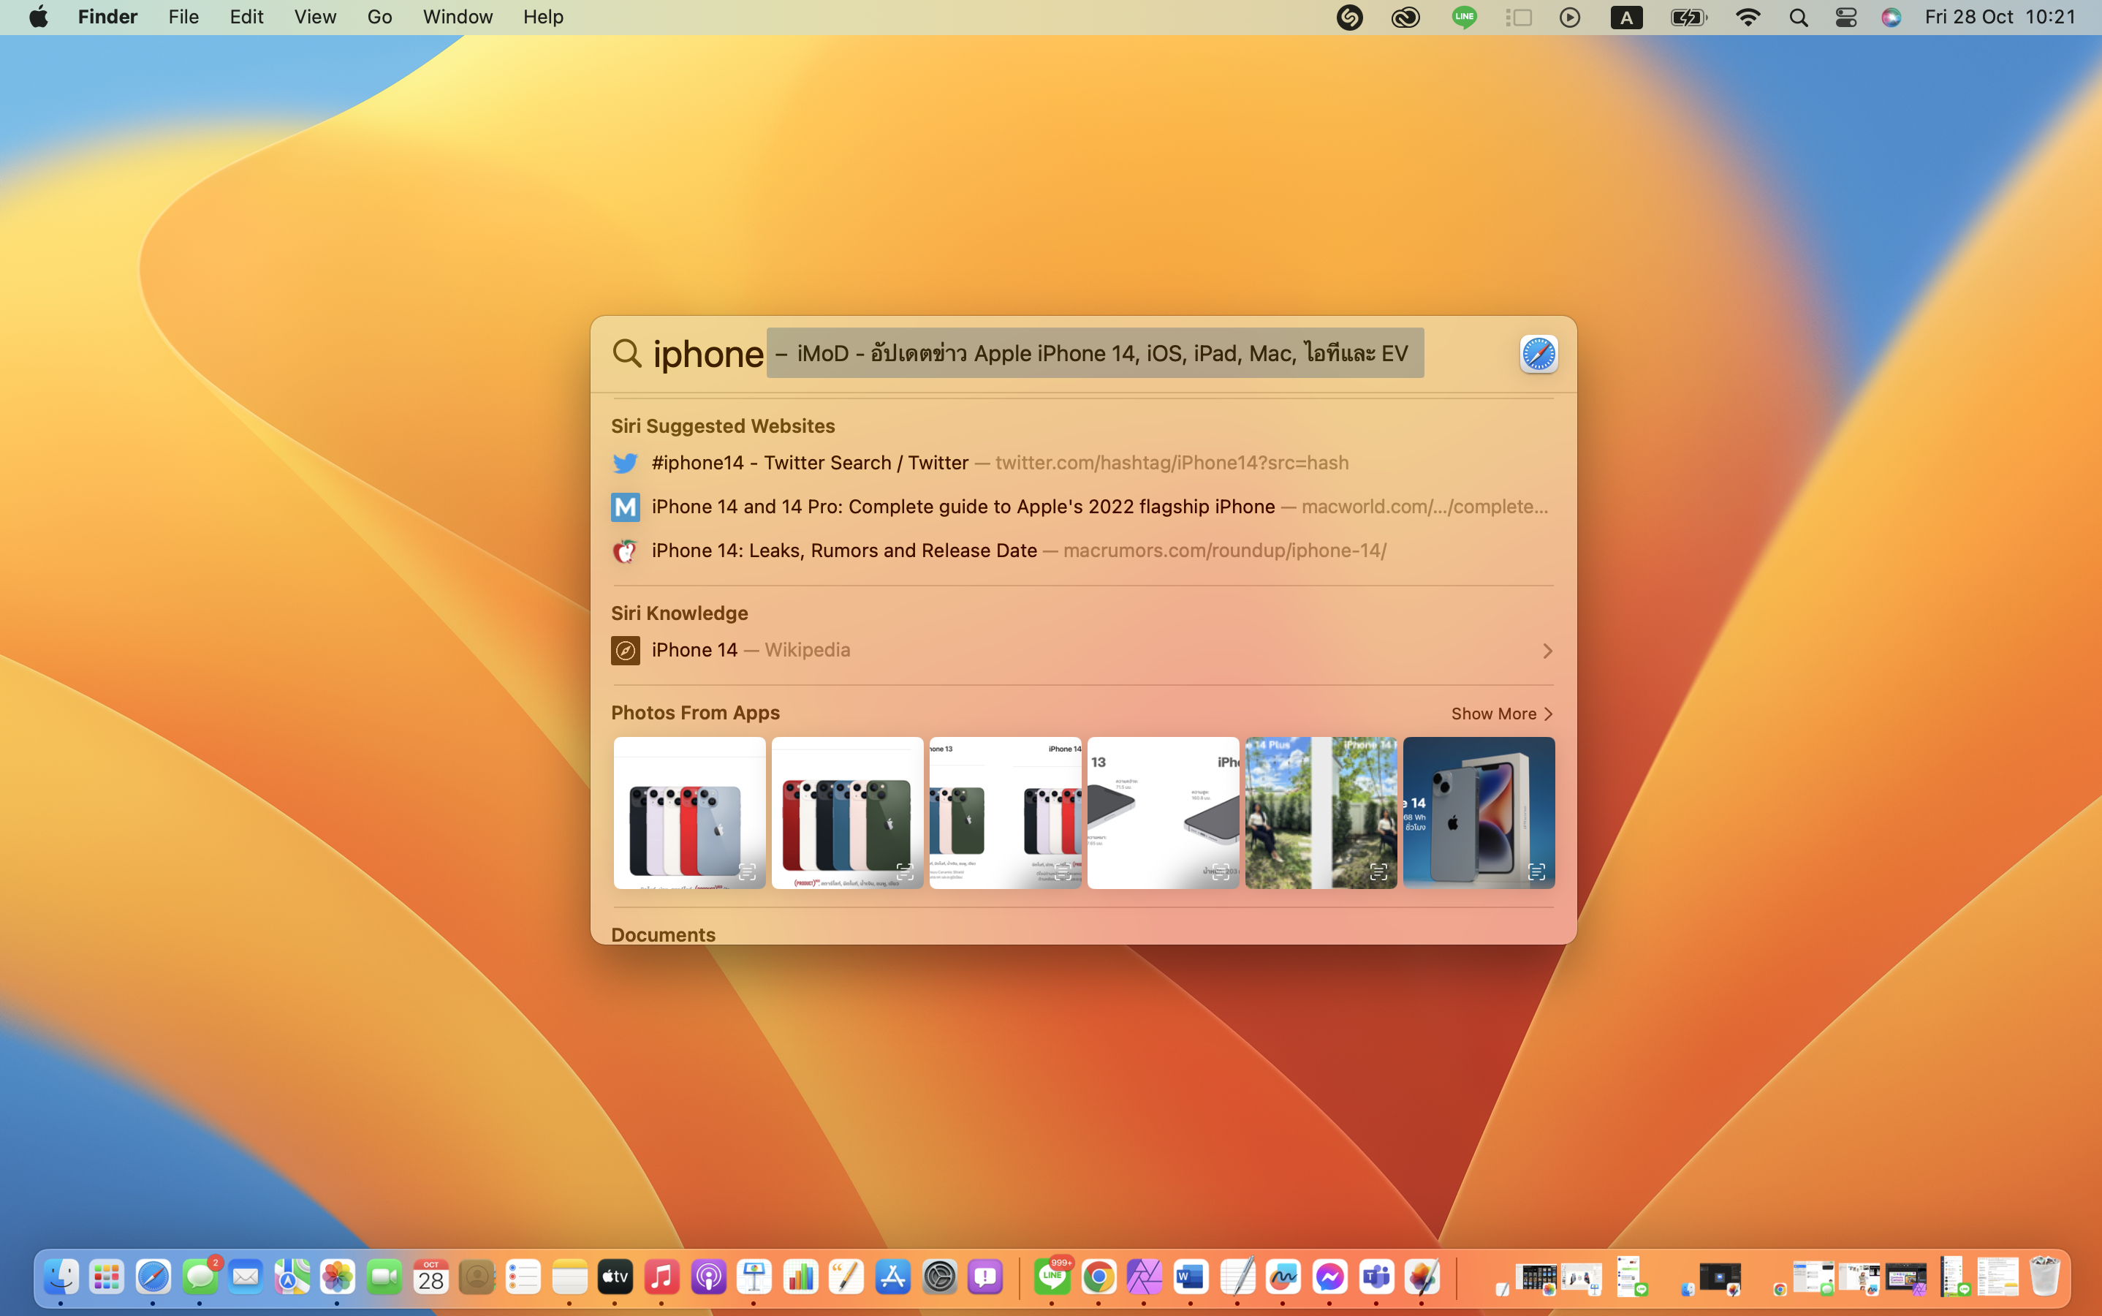
Task: Click the MacRumors apple icon result
Action: 625,551
